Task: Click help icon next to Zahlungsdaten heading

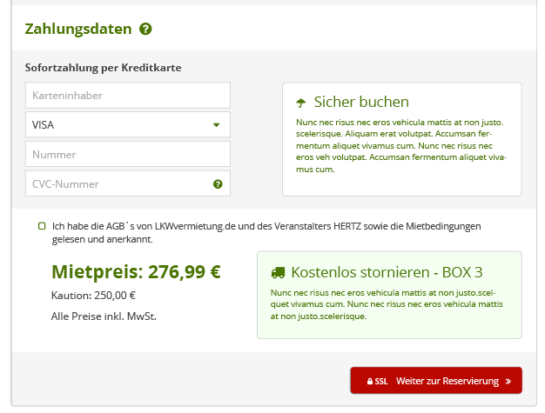Action: [x=145, y=29]
